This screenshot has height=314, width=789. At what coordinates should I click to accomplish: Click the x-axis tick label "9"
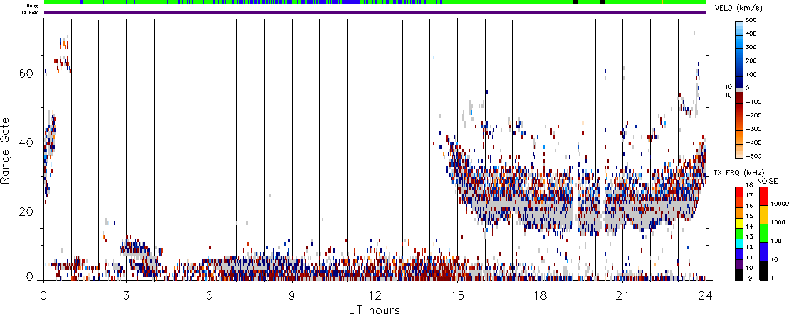(292, 295)
